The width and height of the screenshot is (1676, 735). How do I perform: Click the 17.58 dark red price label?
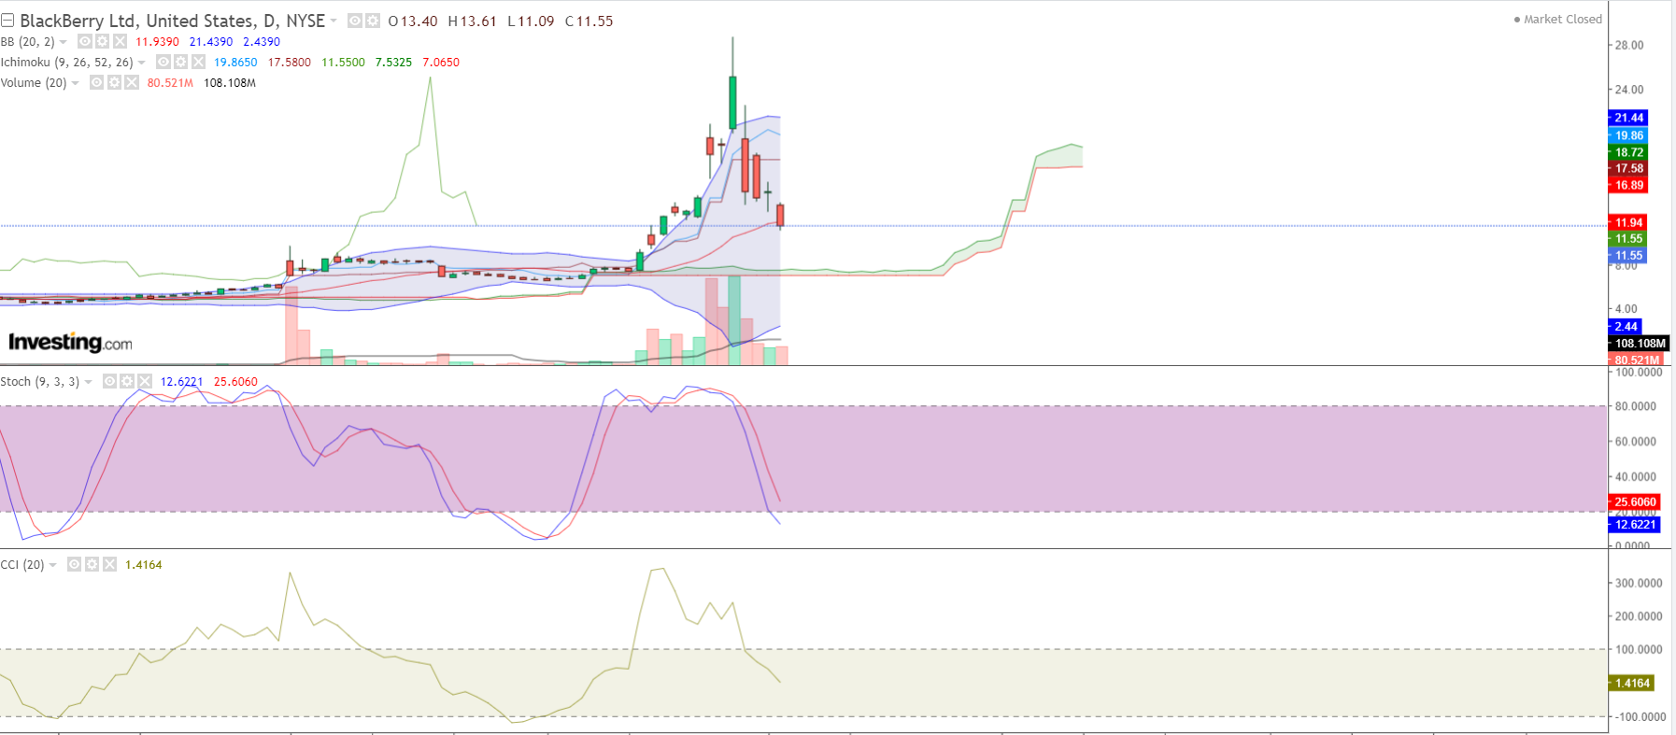1628,169
